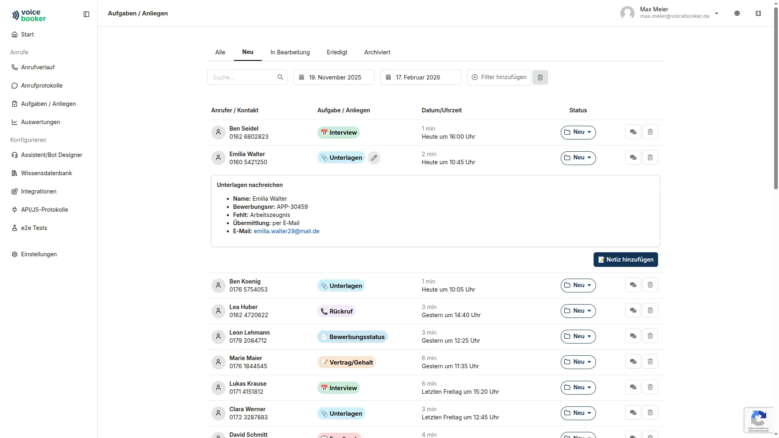Open the Integrationen section

(39, 191)
